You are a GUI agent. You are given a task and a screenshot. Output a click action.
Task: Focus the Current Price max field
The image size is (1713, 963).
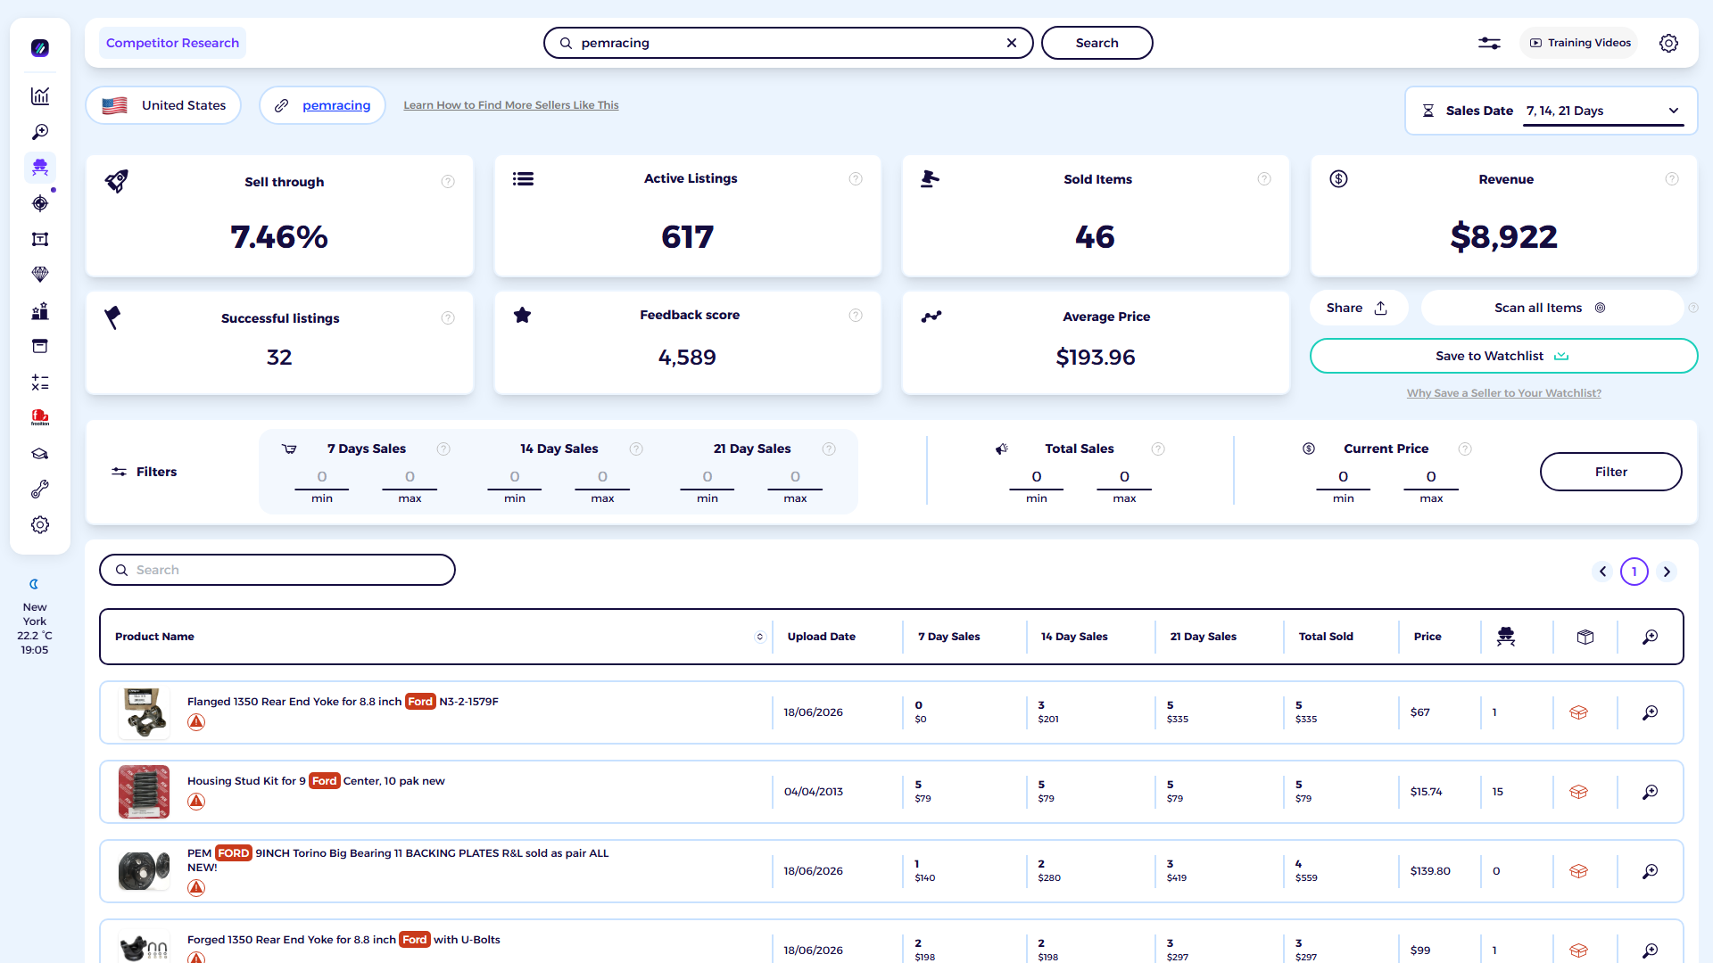(x=1431, y=478)
